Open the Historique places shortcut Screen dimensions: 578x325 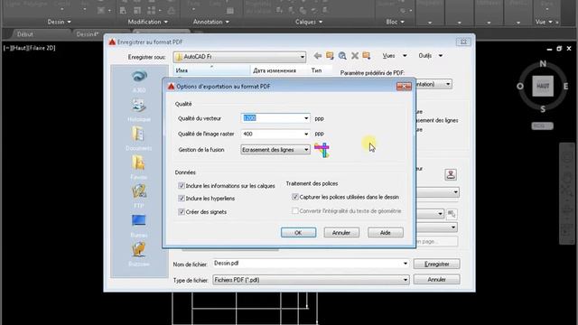click(138, 106)
